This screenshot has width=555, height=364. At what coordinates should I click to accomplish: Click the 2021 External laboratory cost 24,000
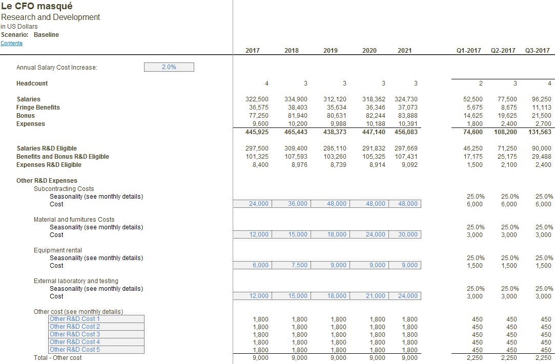click(x=403, y=296)
